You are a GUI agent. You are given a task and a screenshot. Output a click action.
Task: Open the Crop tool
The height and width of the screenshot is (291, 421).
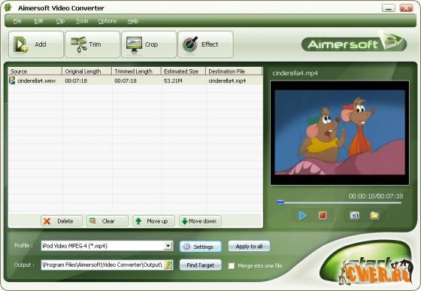149,44
